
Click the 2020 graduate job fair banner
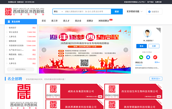click(x=85, y=50)
